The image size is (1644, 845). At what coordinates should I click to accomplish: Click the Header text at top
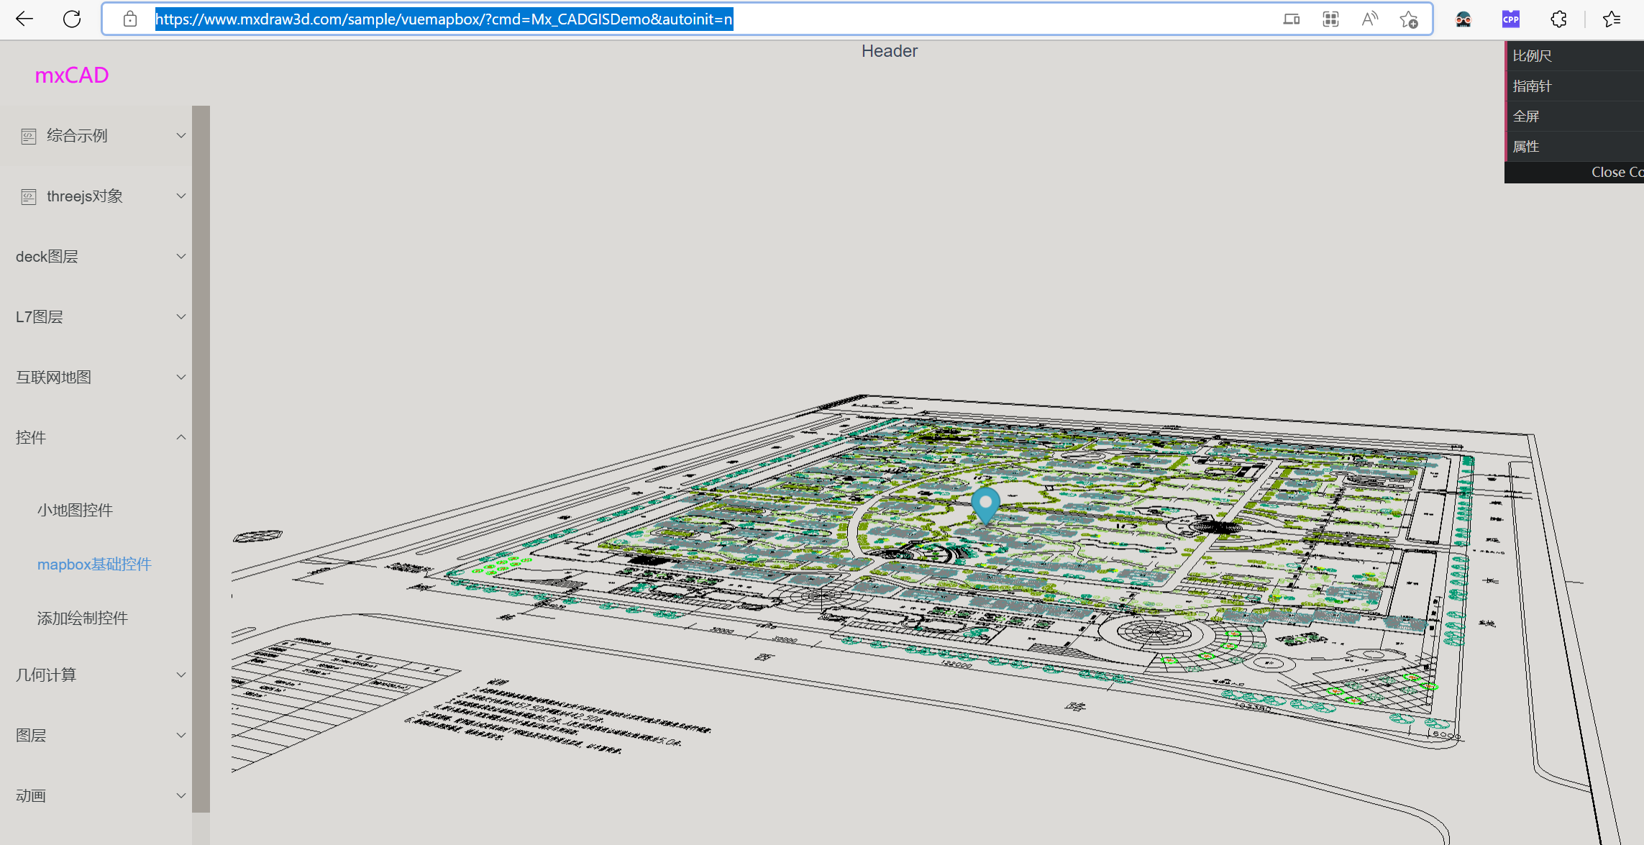[890, 51]
